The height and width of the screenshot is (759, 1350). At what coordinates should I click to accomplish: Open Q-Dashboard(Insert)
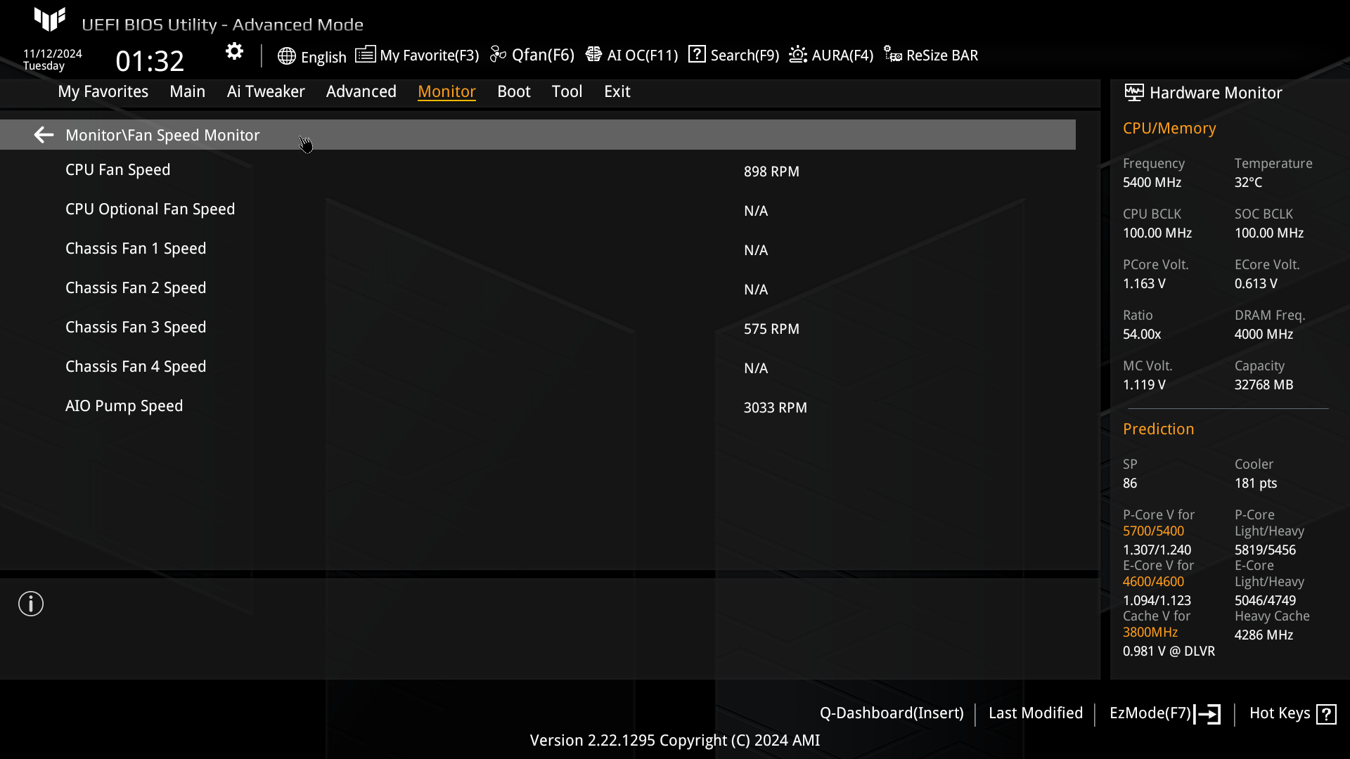point(891,713)
